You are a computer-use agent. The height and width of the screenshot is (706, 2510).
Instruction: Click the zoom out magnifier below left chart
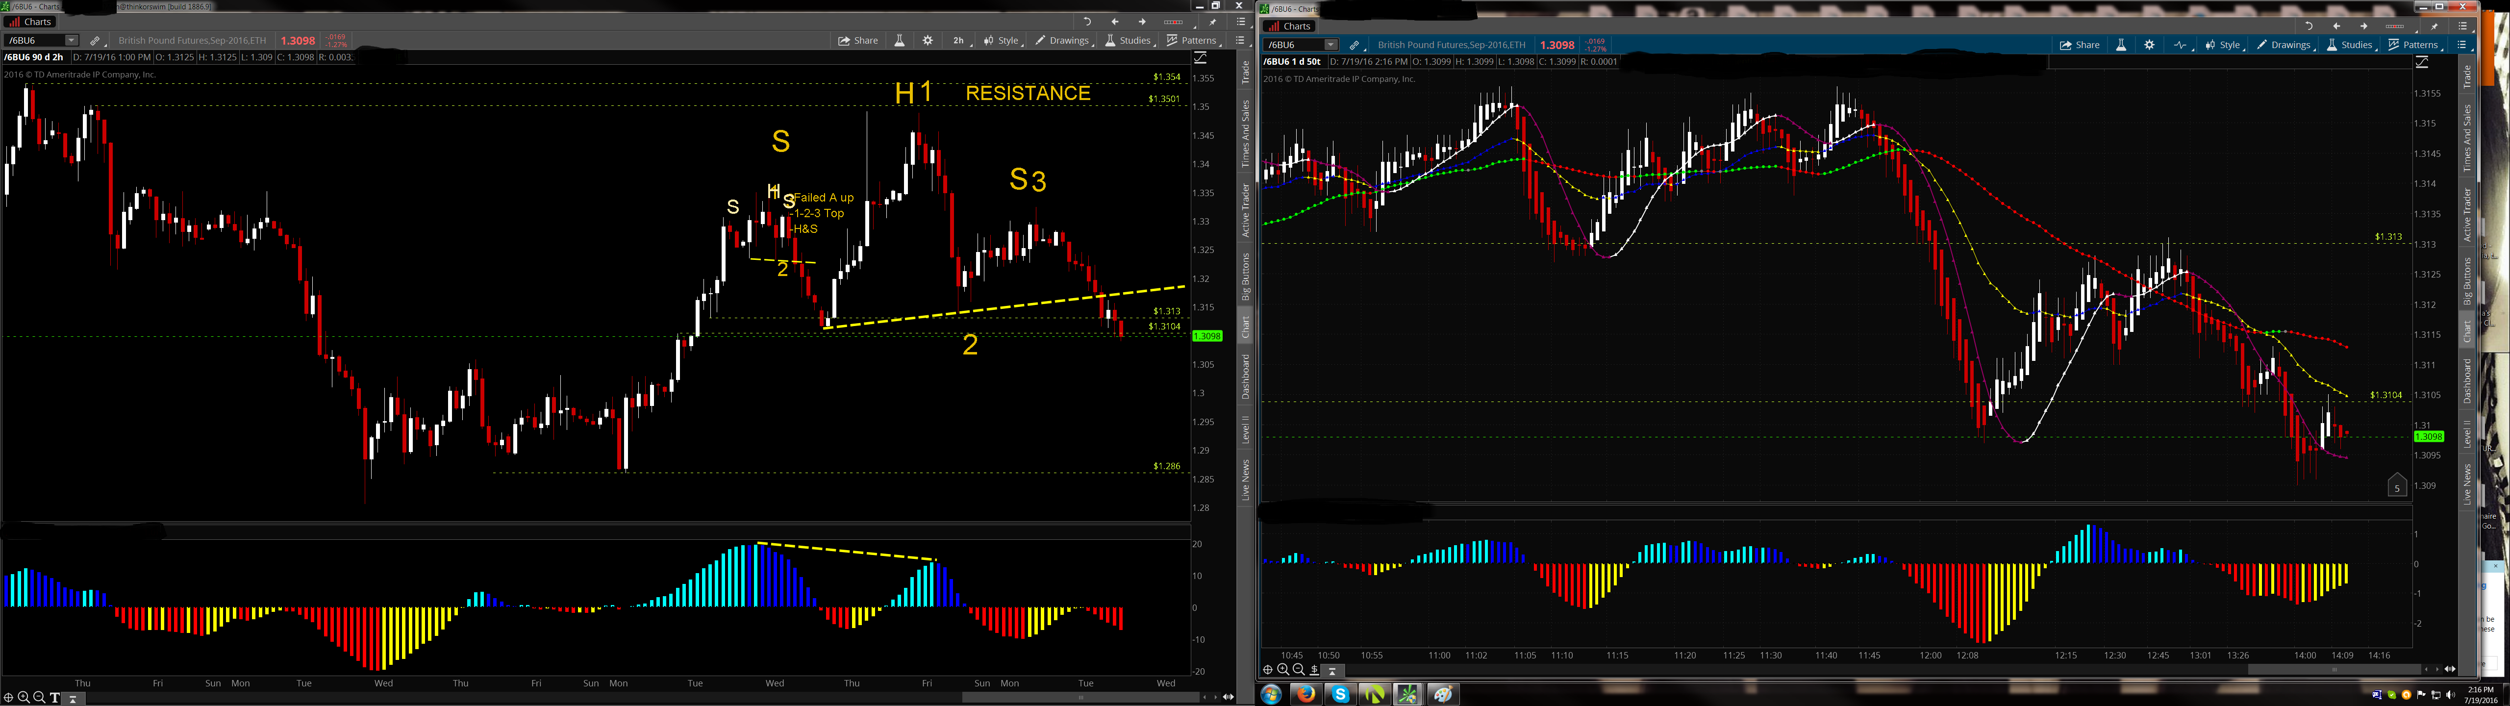point(39,697)
